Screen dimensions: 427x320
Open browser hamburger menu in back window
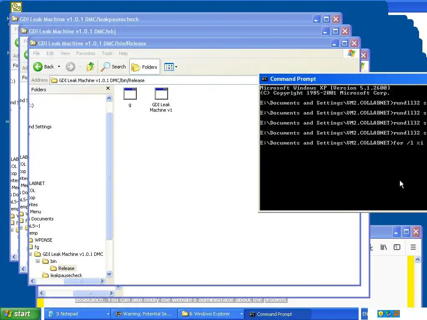click(413, 247)
